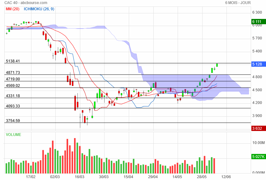
Task: Click the red "MM (20)" legend label
Action: click(x=12, y=9)
